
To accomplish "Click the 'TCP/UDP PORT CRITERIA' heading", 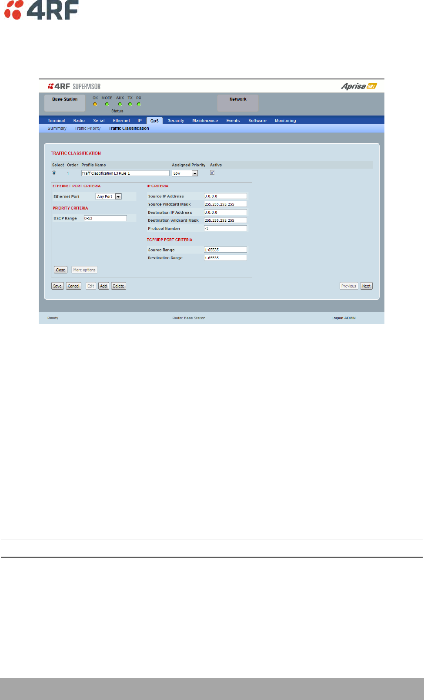I will 169,240.
